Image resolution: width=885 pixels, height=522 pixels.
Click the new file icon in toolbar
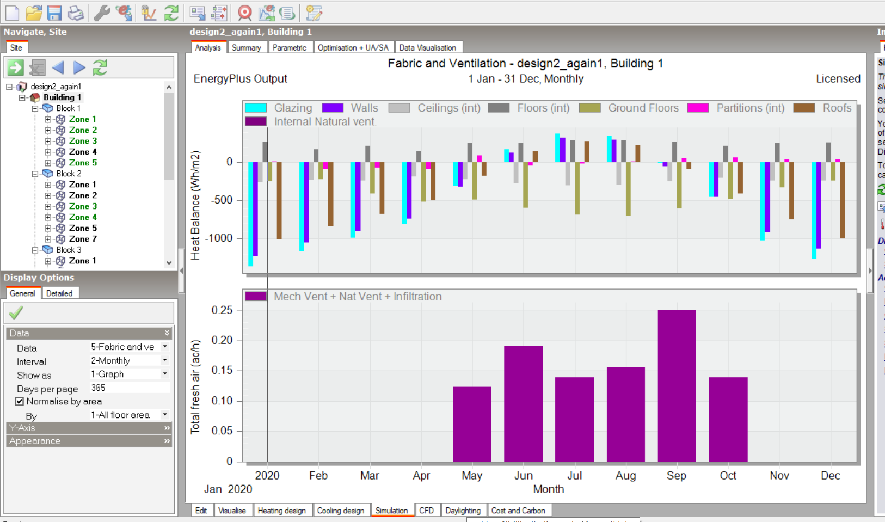(12, 13)
